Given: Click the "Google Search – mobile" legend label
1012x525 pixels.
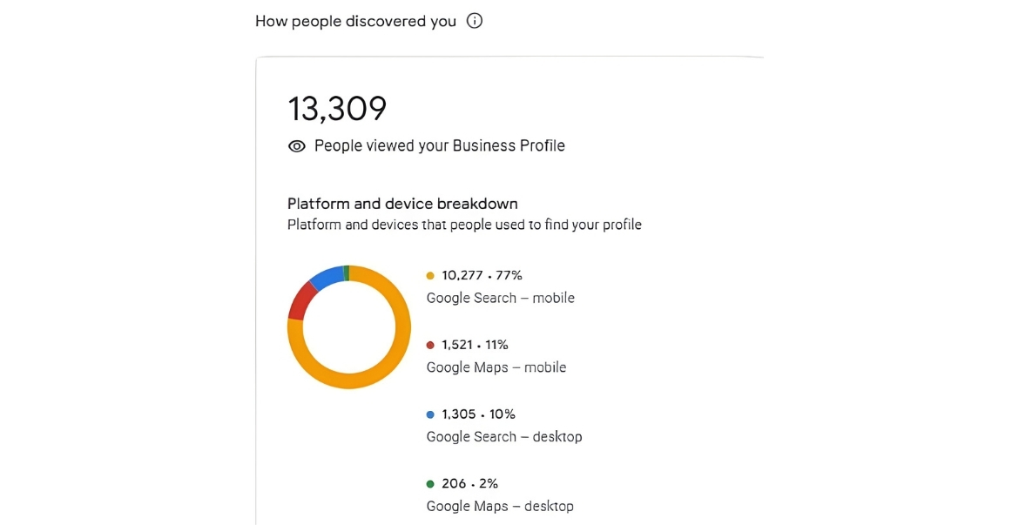Looking at the screenshot, I should [500, 298].
